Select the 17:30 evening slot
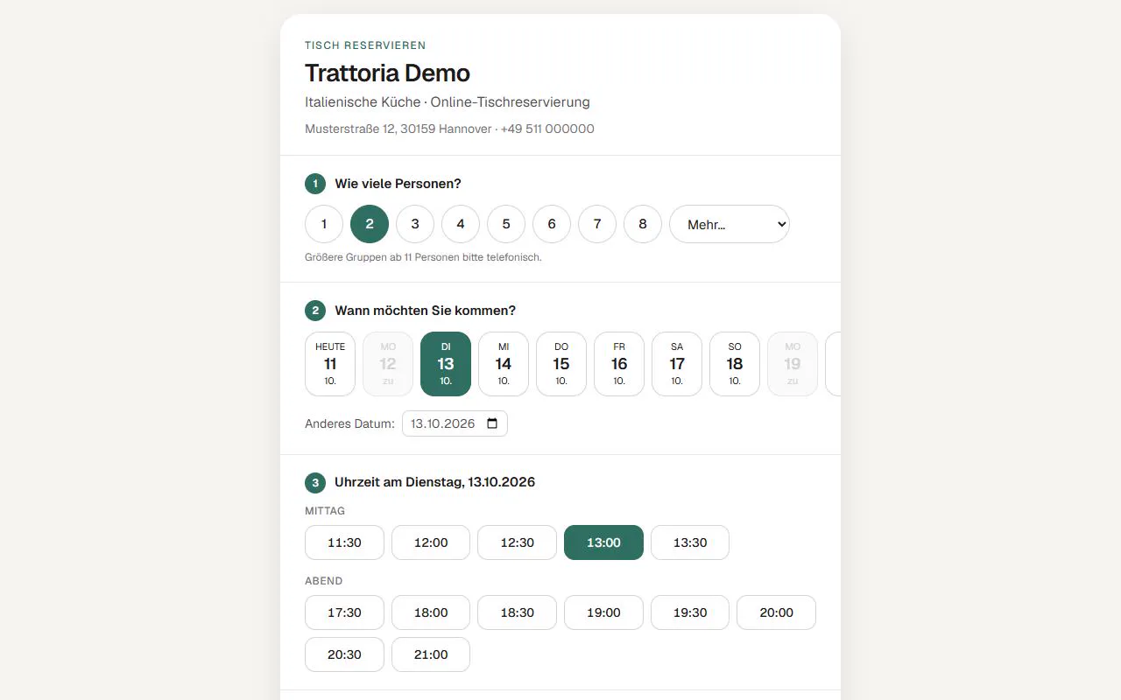 point(344,612)
